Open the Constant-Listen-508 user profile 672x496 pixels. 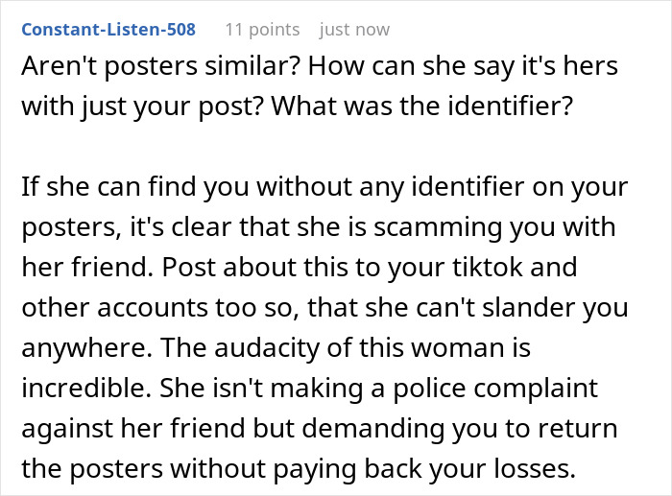(108, 30)
